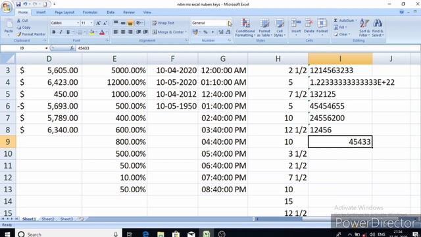Click the Paste clipboard icon
Image resolution: width=421 pixels, height=237 pixels.
pos(9,24)
